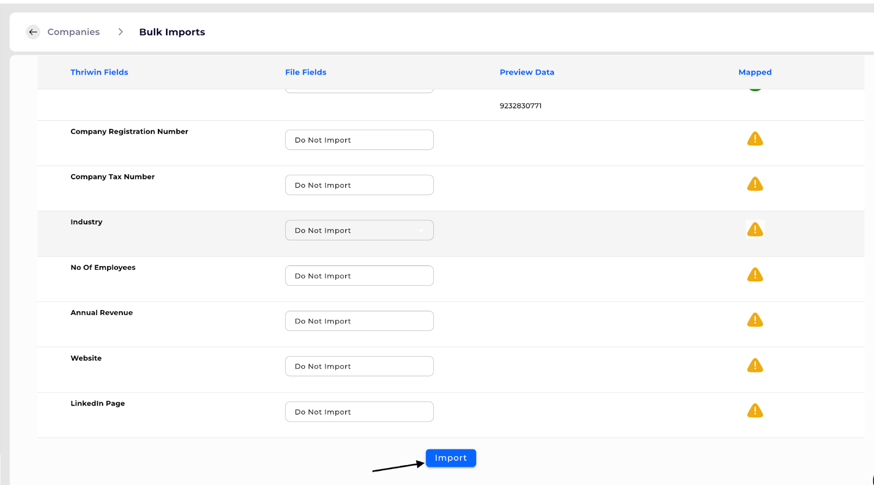This screenshot has width=874, height=485.
Task: Select the Industry field label
Action: pos(86,222)
